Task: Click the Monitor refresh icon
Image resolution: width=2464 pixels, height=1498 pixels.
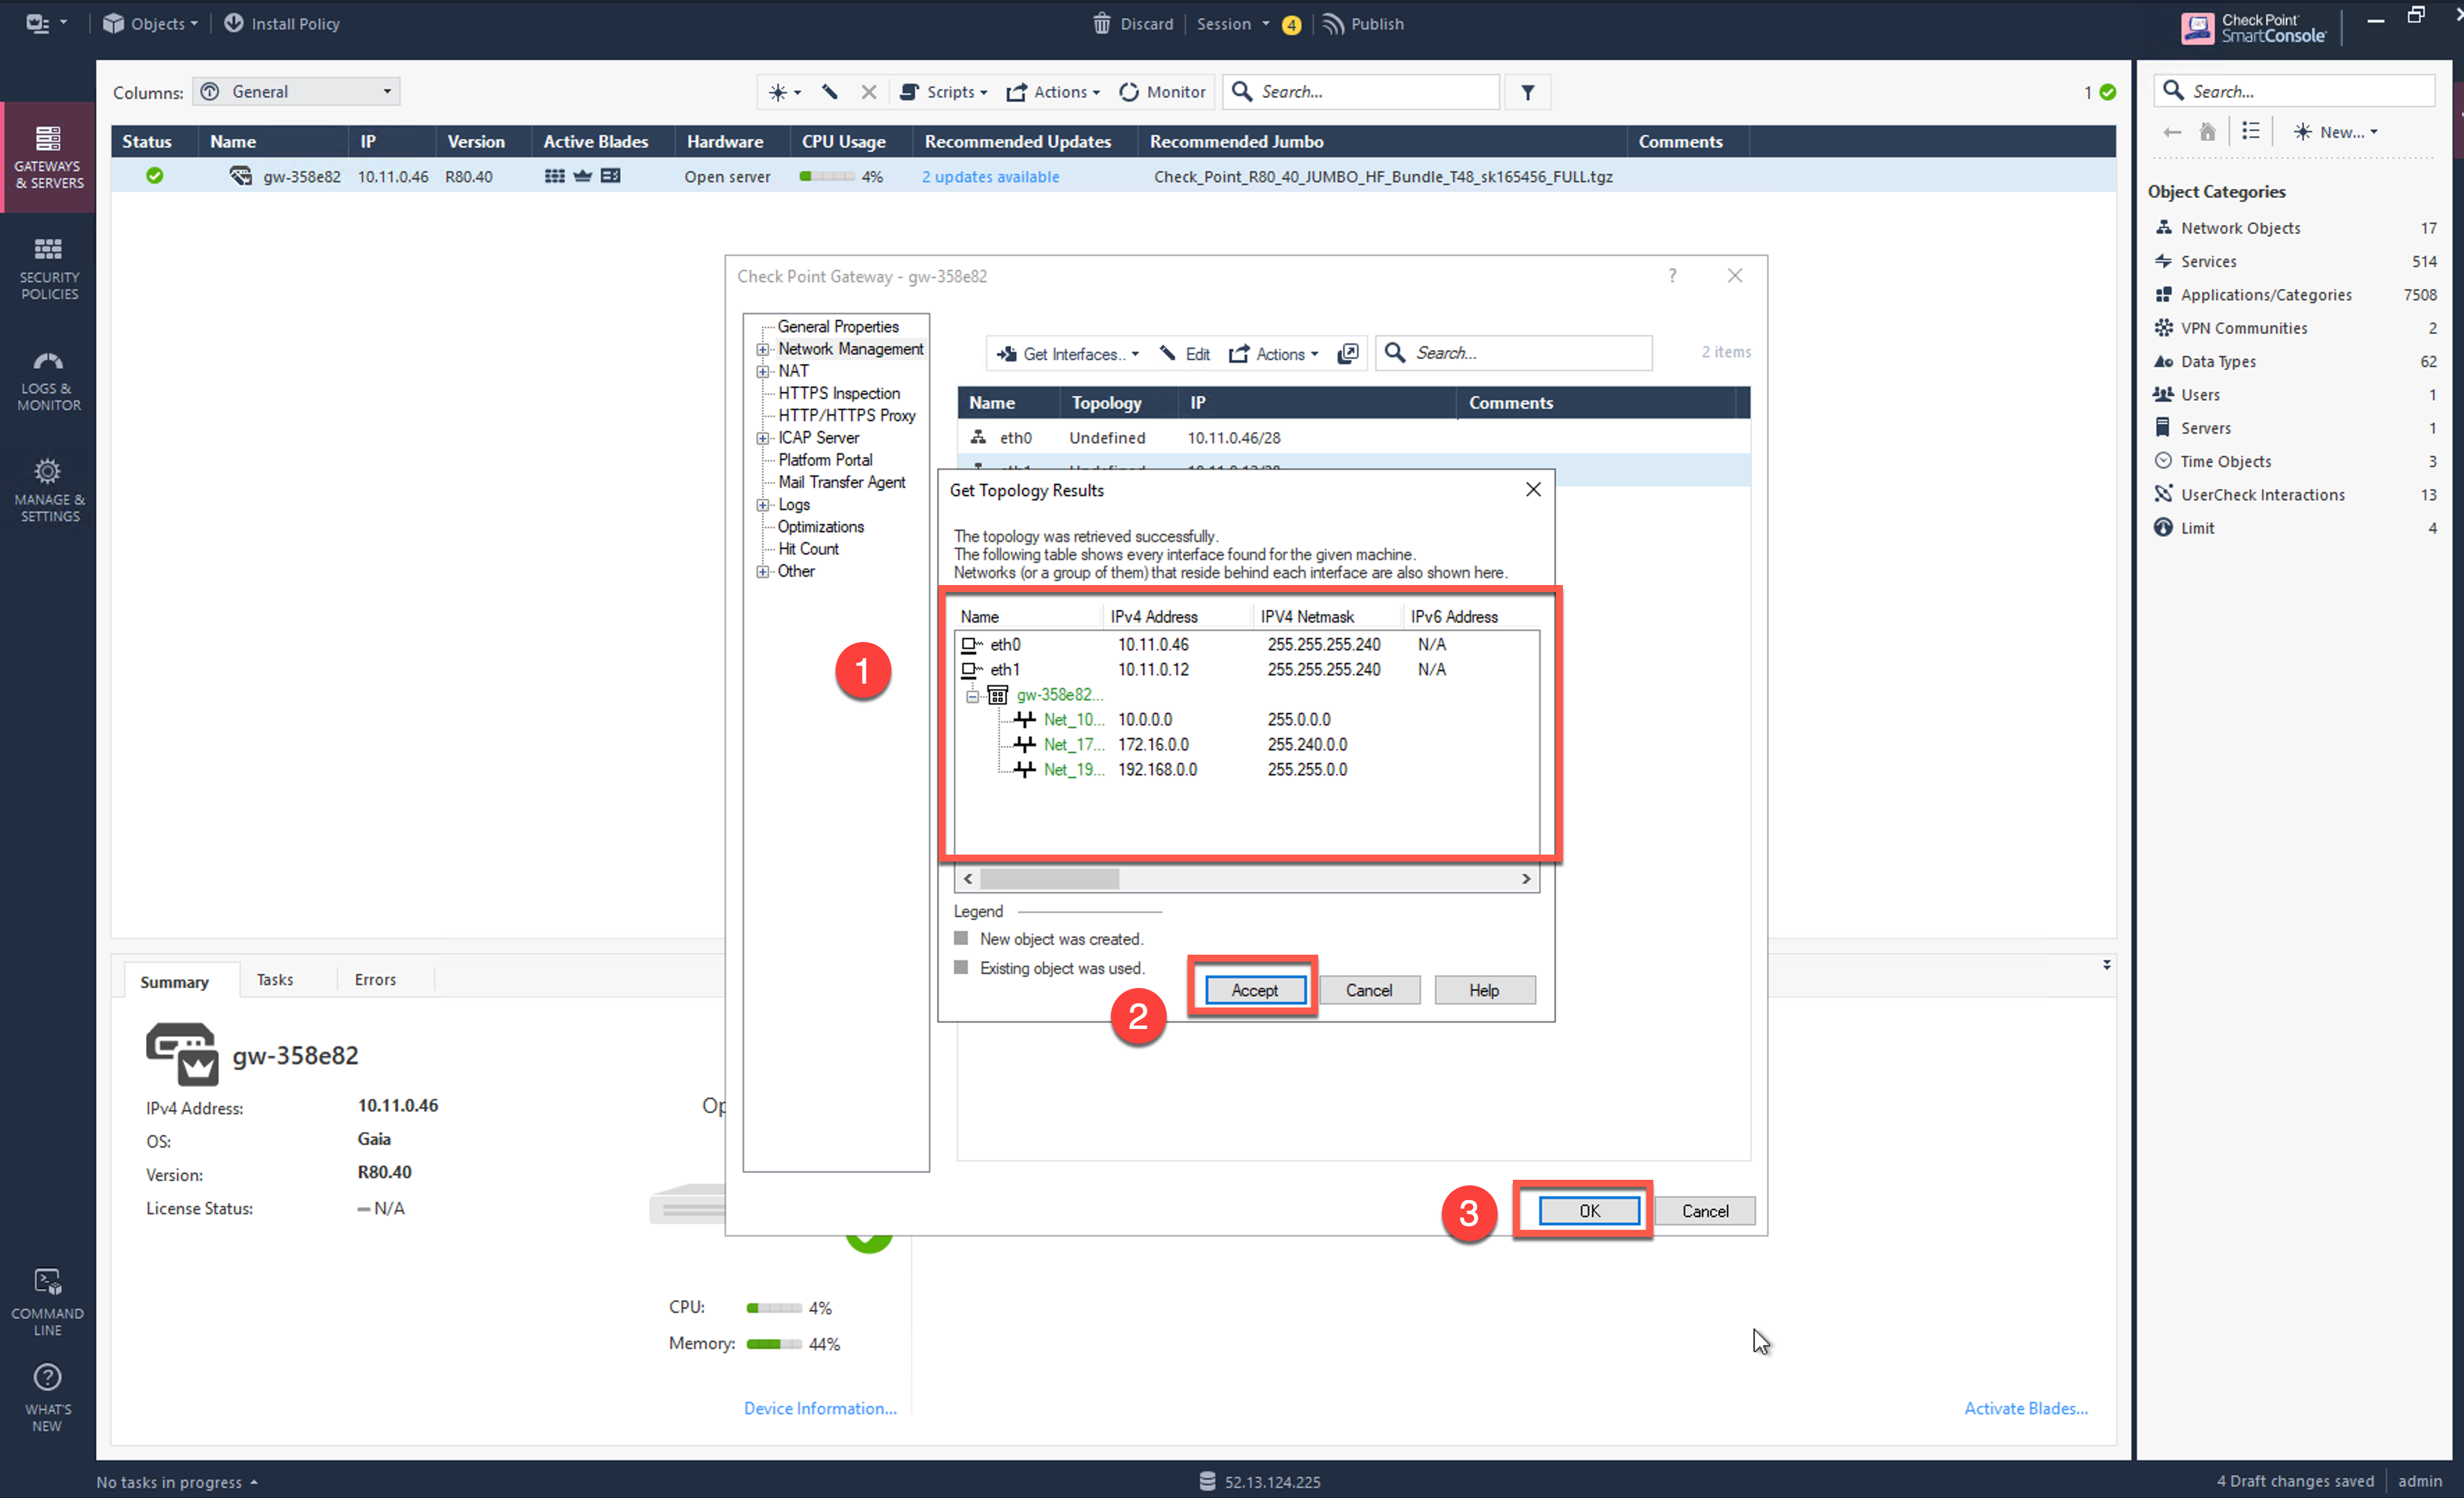Action: 1129,92
